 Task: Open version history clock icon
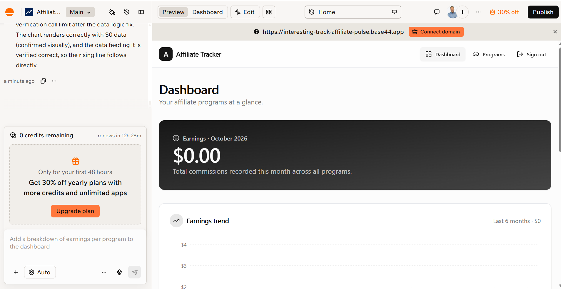point(127,12)
